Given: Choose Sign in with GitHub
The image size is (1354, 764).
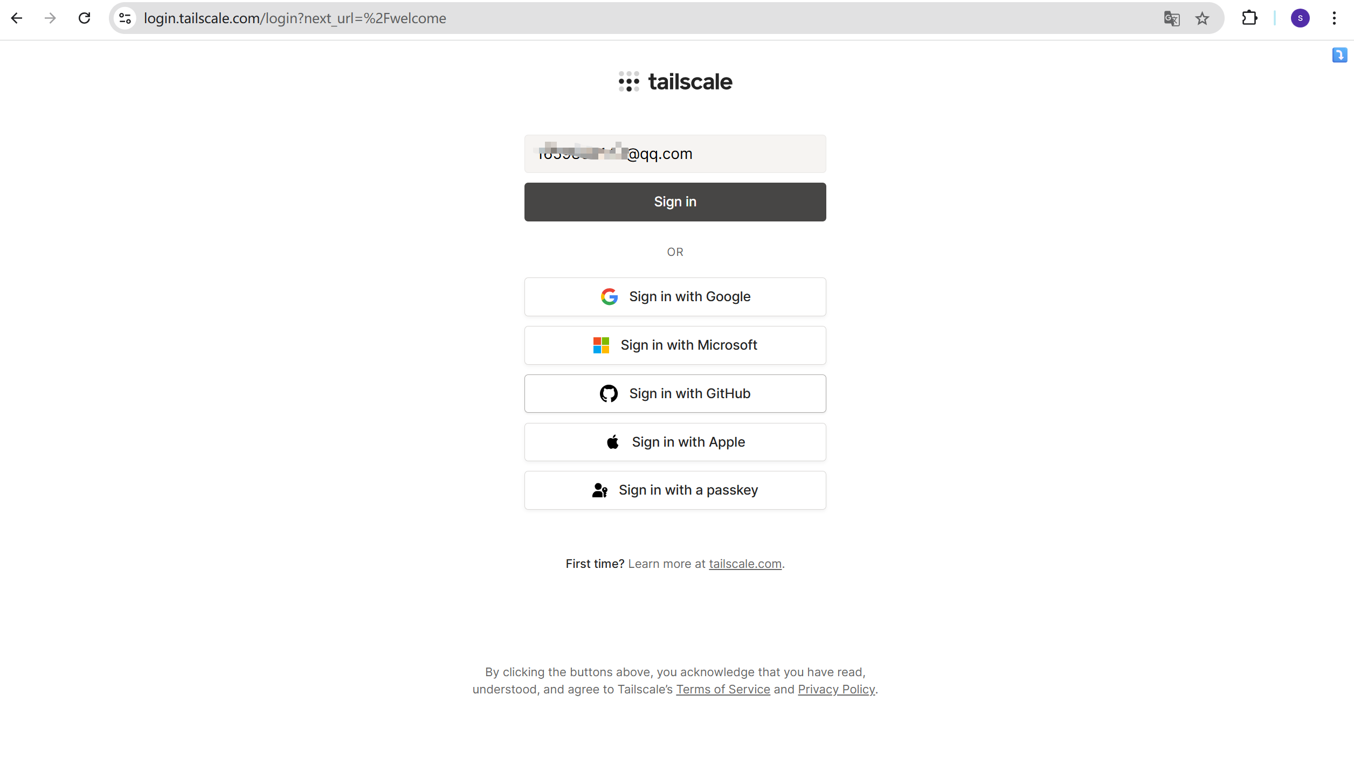Looking at the screenshot, I should 675,393.
